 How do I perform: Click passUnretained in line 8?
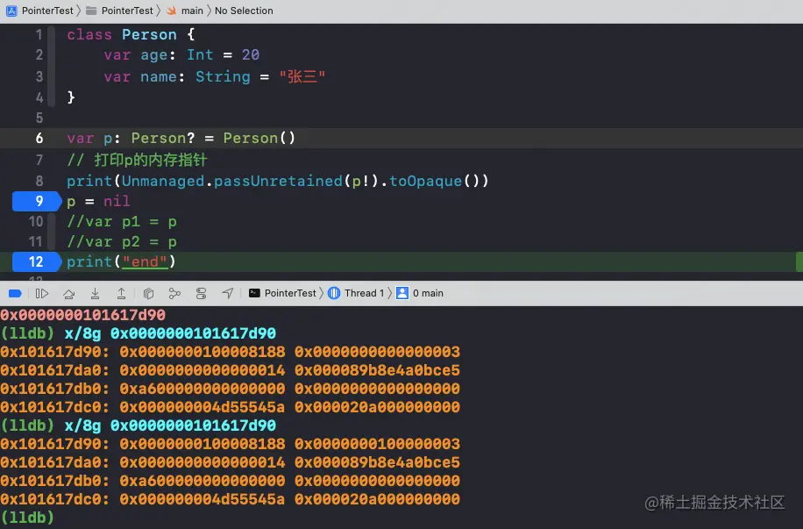click(x=278, y=181)
